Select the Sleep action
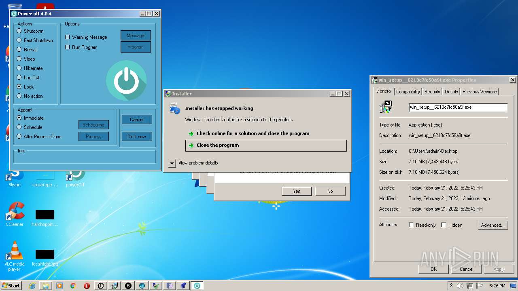 (19, 59)
